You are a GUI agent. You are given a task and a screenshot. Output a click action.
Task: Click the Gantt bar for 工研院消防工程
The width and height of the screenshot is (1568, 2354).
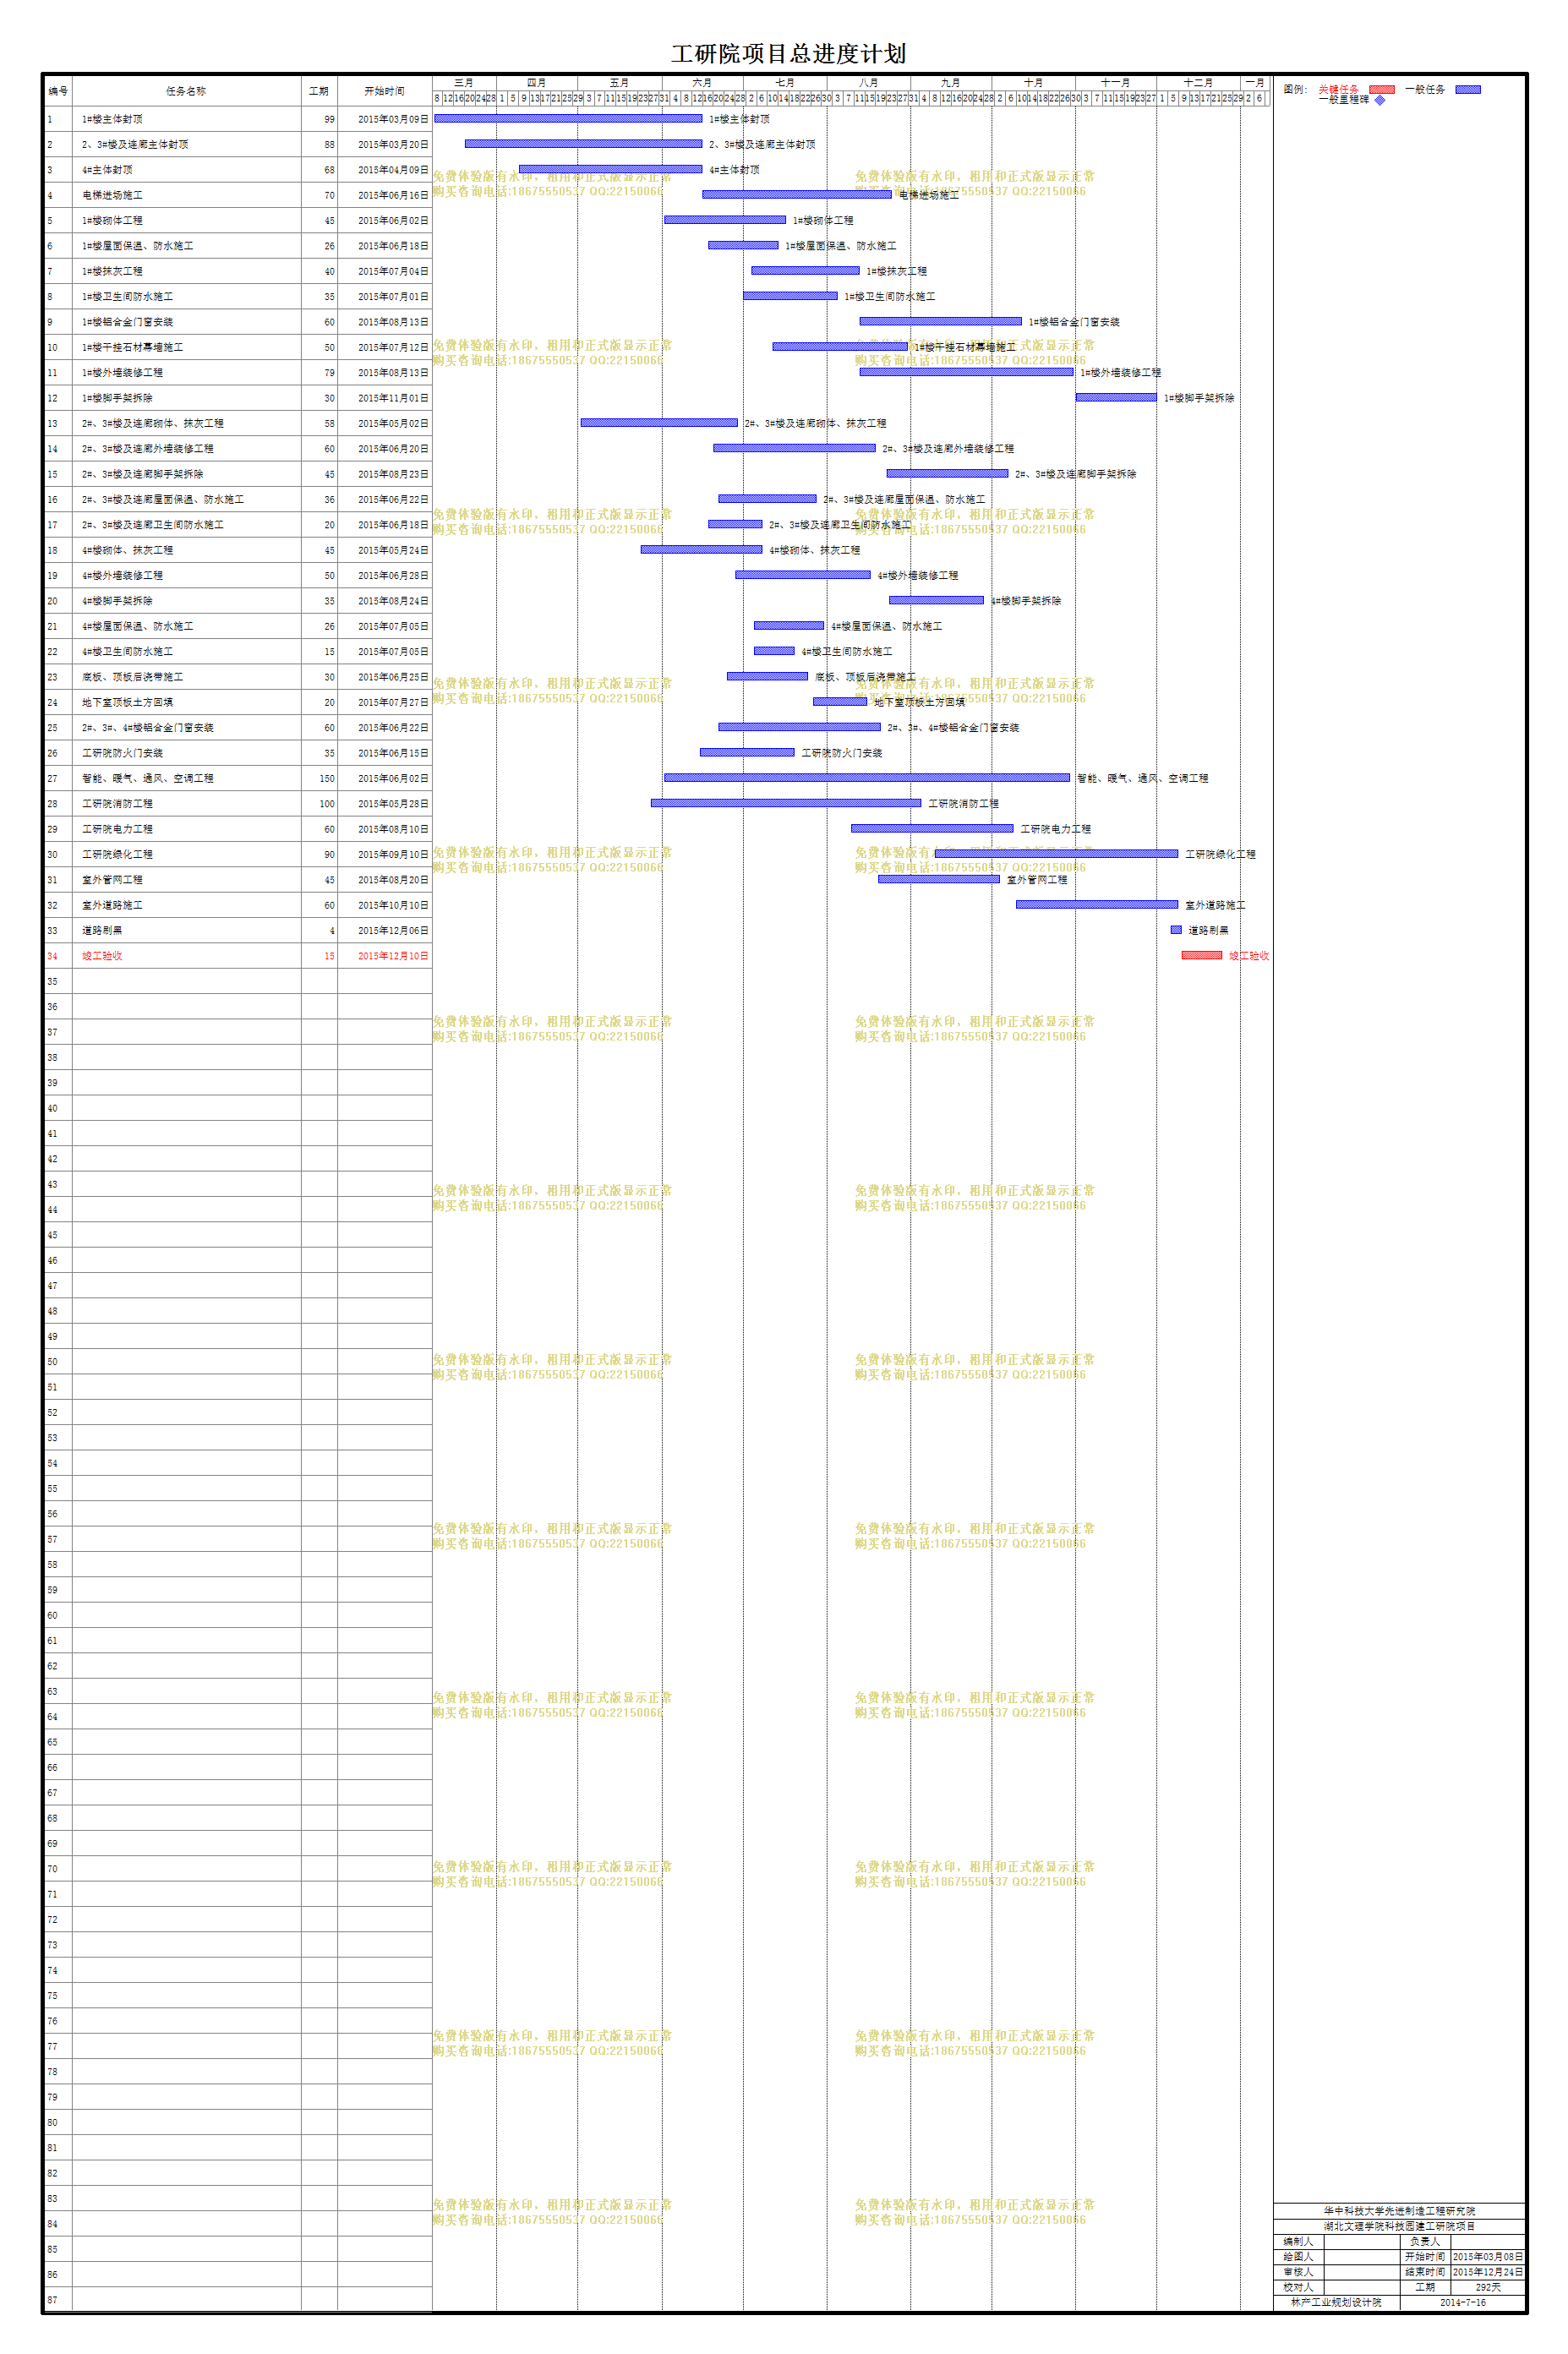click(786, 803)
